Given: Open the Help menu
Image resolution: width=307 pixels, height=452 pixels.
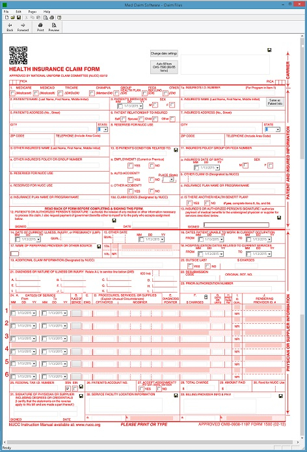Looking at the screenshot, I should pyautogui.click(x=47, y=12).
